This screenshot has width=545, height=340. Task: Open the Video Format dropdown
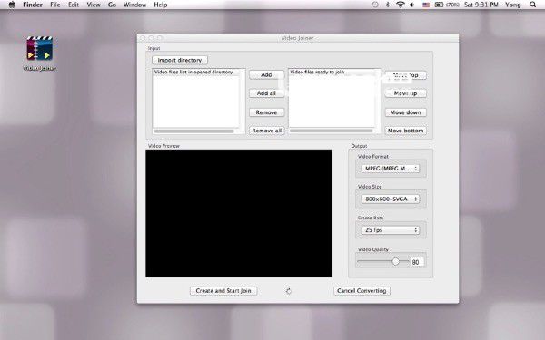pyautogui.click(x=391, y=169)
